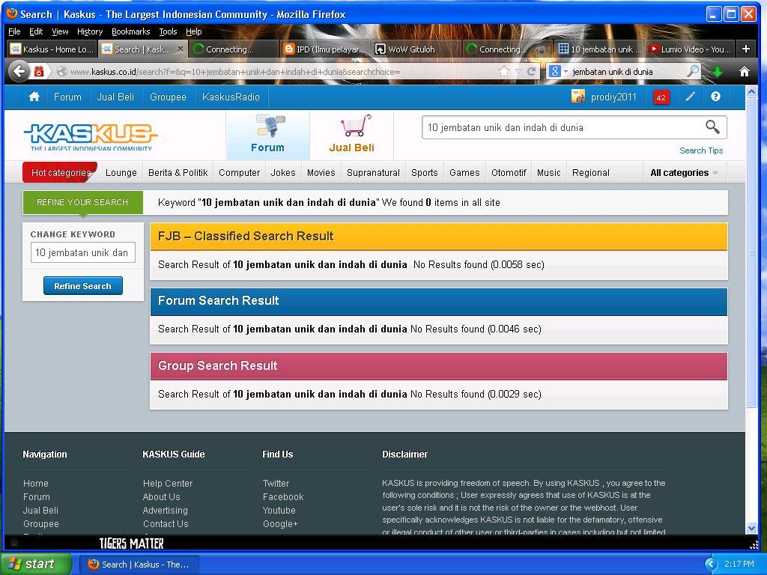Image resolution: width=767 pixels, height=575 pixels.
Task: Open Groupee in the top bar
Action: [168, 97]
